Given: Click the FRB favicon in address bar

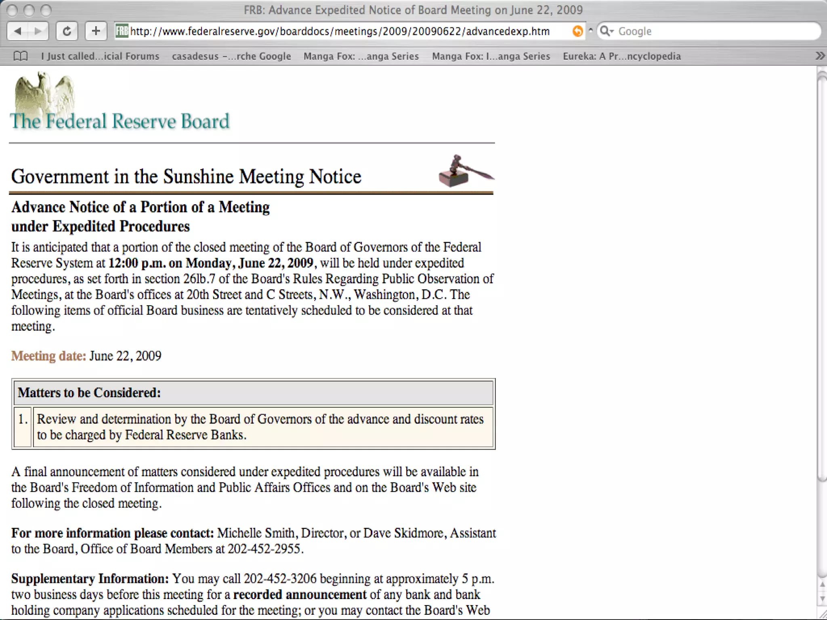Looking at the screenshot, I should 122,31.
